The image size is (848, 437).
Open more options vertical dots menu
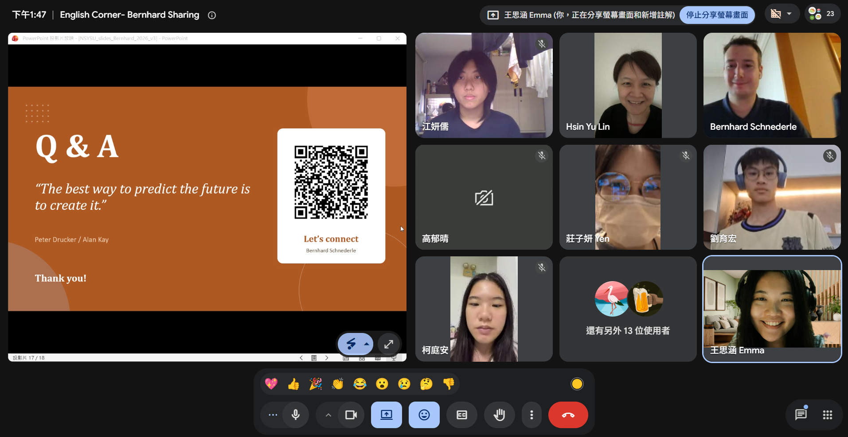[531, 415]
